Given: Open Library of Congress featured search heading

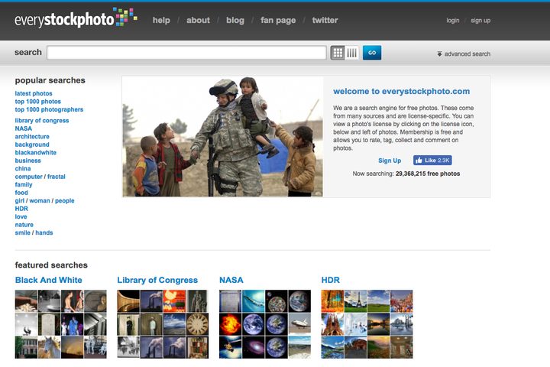Looking at the screenshot, I should 157,281.
